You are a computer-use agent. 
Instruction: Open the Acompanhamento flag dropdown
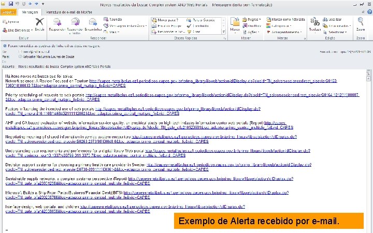click(284, 32)
